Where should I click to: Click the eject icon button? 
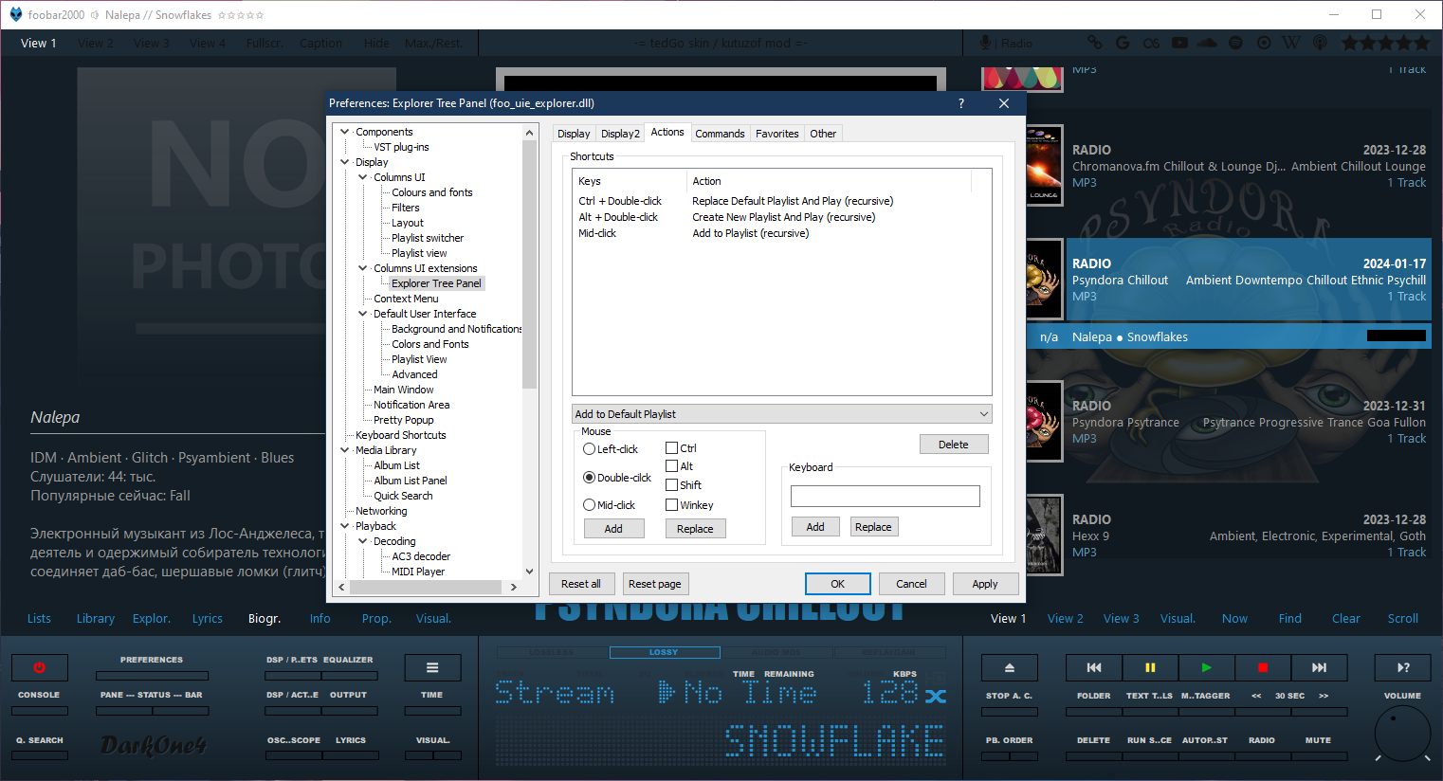(1010, 667)
